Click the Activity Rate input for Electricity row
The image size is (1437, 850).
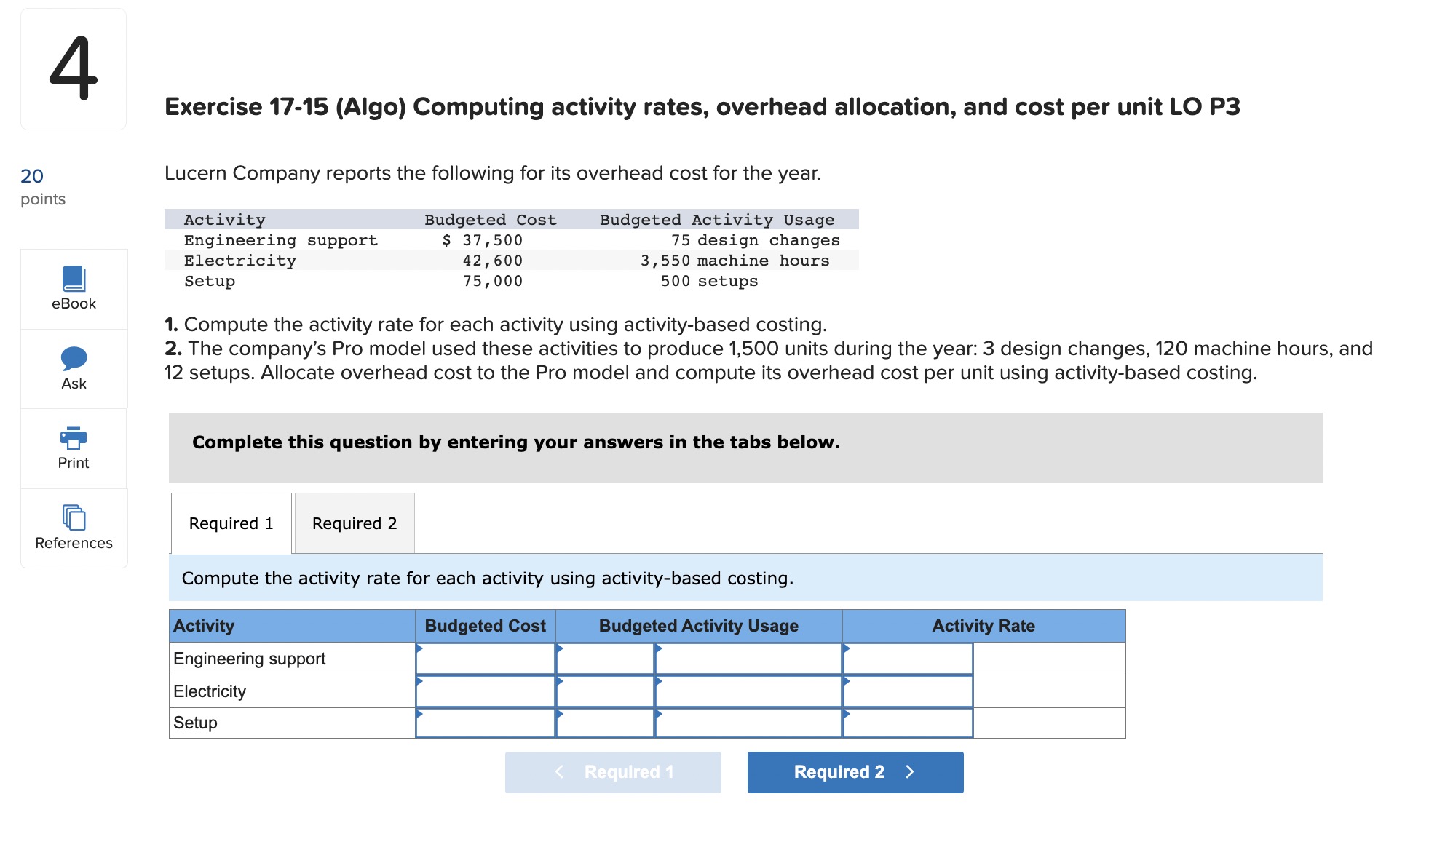click(x=908, y=691)
